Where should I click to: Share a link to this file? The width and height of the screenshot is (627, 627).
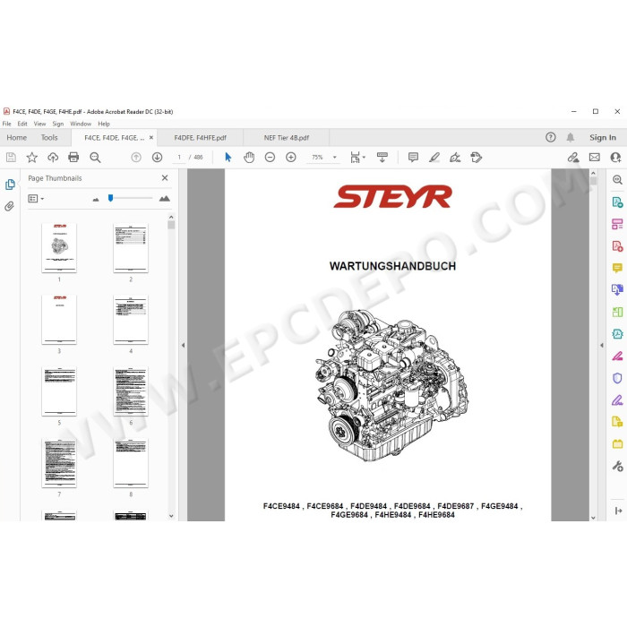(x=573, y=158)
